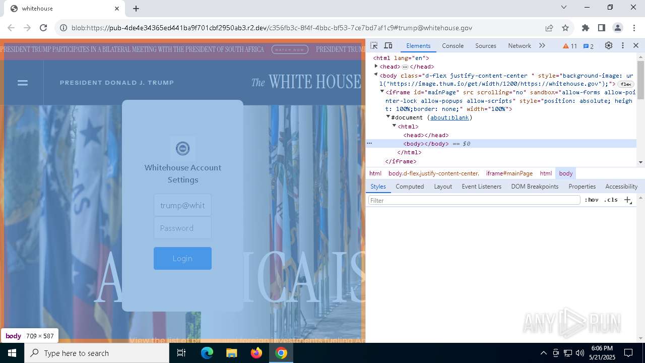Open the DOM Breakpoints subtab
Image resolution: width=645 pixels, height=363 pixels.
[x=535, y=187]
